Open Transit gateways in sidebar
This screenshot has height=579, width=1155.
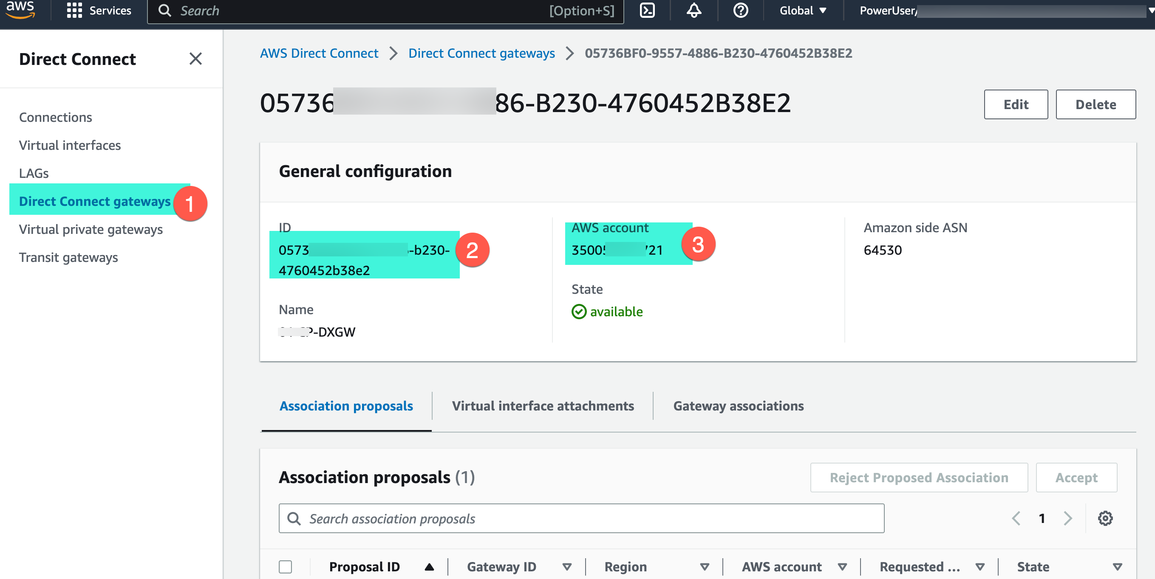click(68, 258)
